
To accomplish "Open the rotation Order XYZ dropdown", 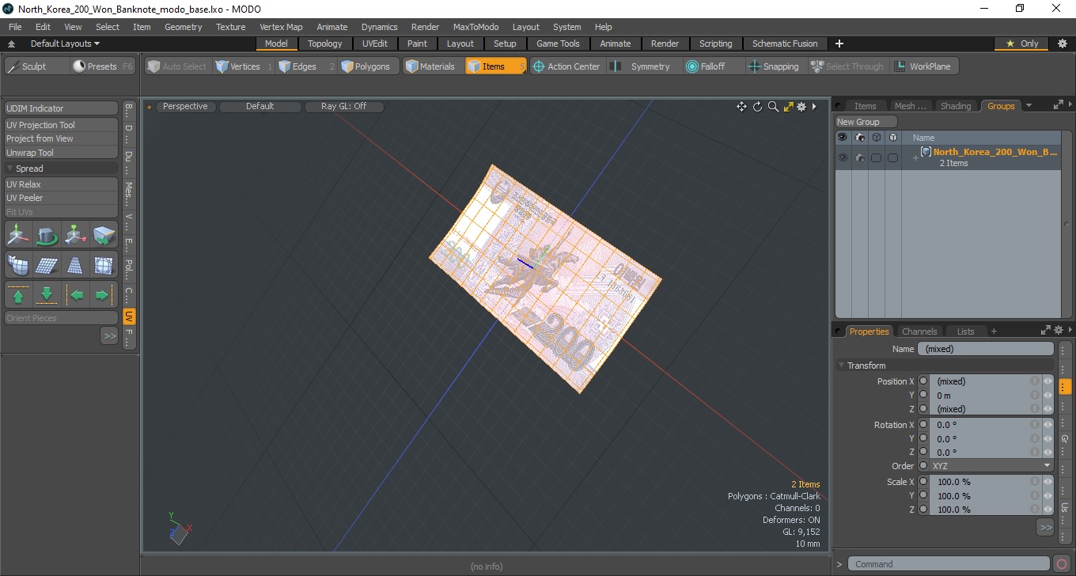I will point(991,466).
